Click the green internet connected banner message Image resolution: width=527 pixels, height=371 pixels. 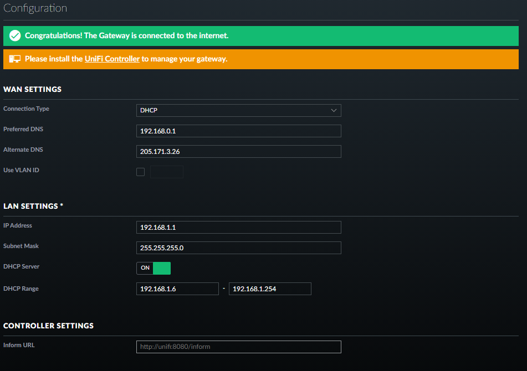pos(126,36)
